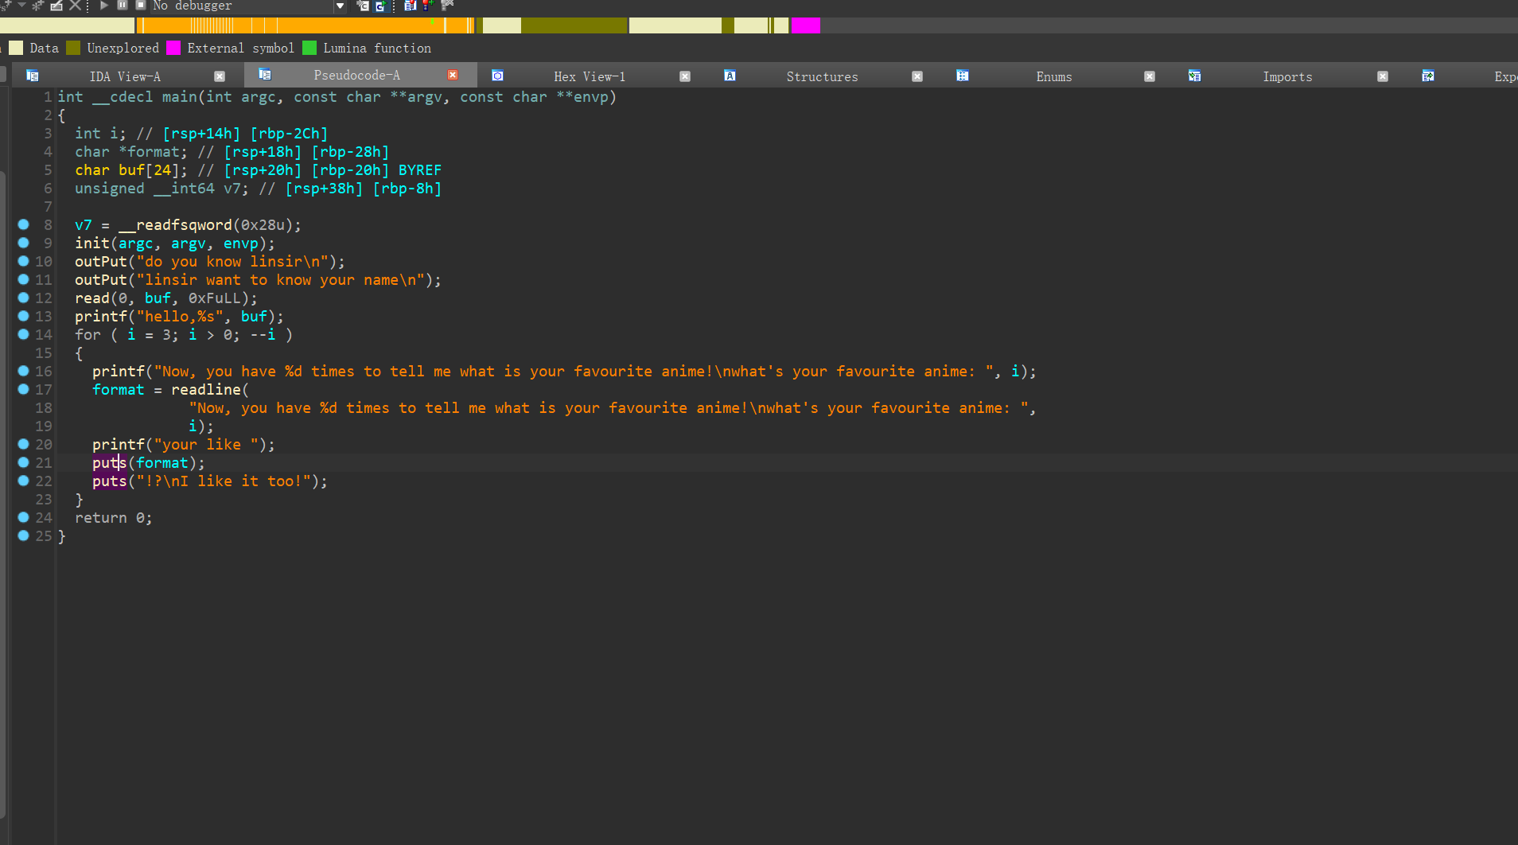Image resolution: width=1518 pixels, height=845 pixels.
Task: Click return 0 statement on line 24
Action: 114,518
